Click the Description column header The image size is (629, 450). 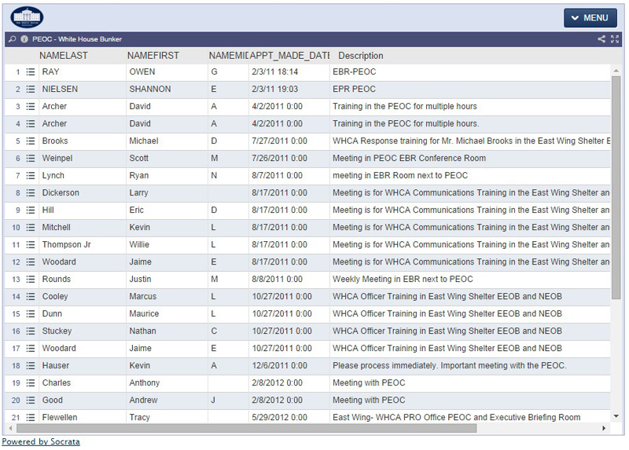[361, 56]
